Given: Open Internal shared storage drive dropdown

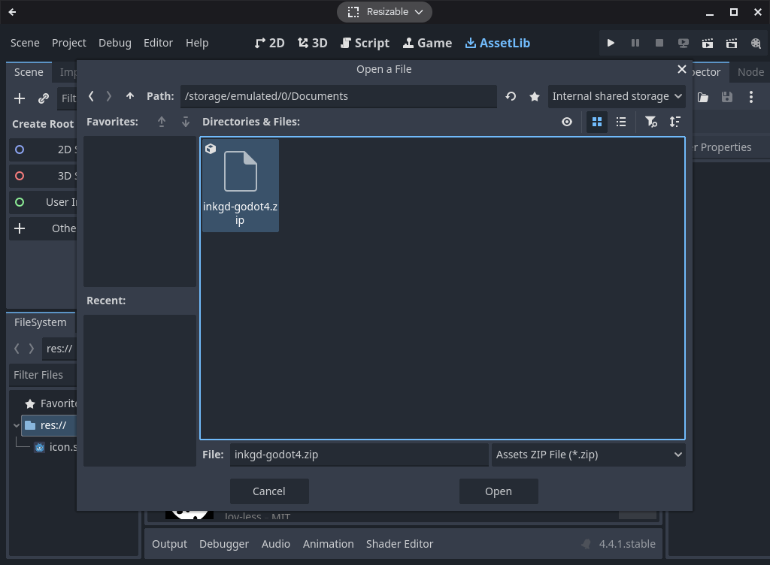Looking at the screenshot, I should pyautogui.click(x=617, y=96).
